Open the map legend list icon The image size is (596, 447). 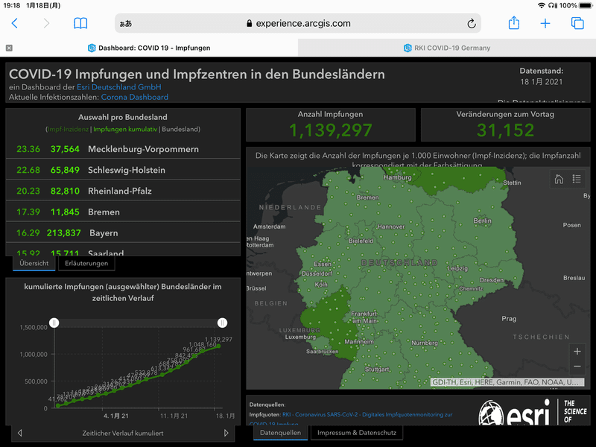coord(577,179)
